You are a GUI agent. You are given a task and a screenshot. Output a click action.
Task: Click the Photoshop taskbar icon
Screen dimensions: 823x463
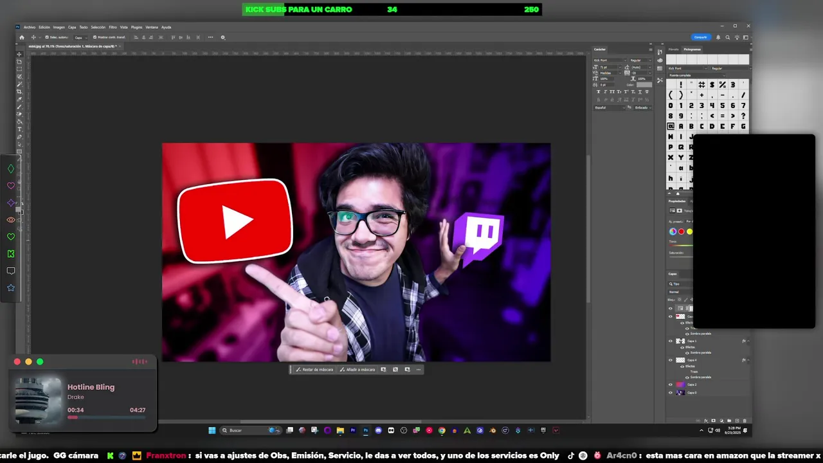[x=366, y=430]
